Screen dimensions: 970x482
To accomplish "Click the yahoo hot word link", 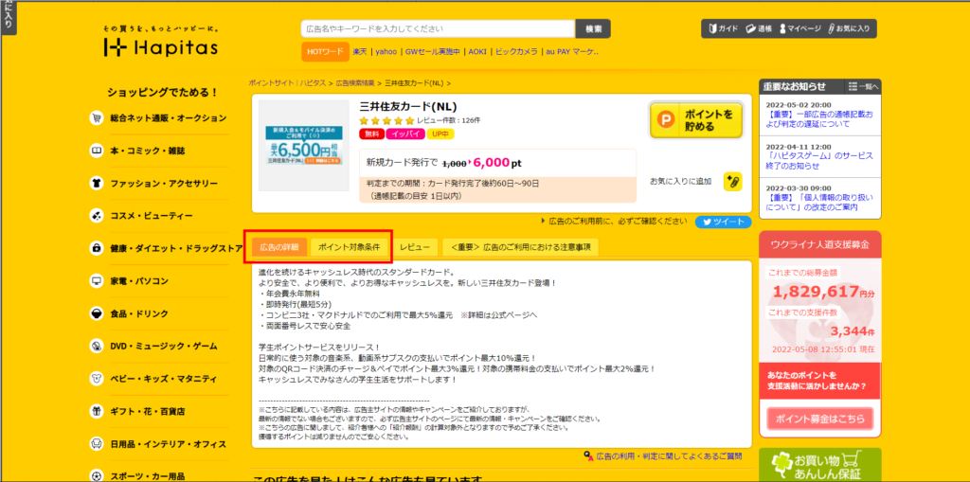I will tap(386, 52).
